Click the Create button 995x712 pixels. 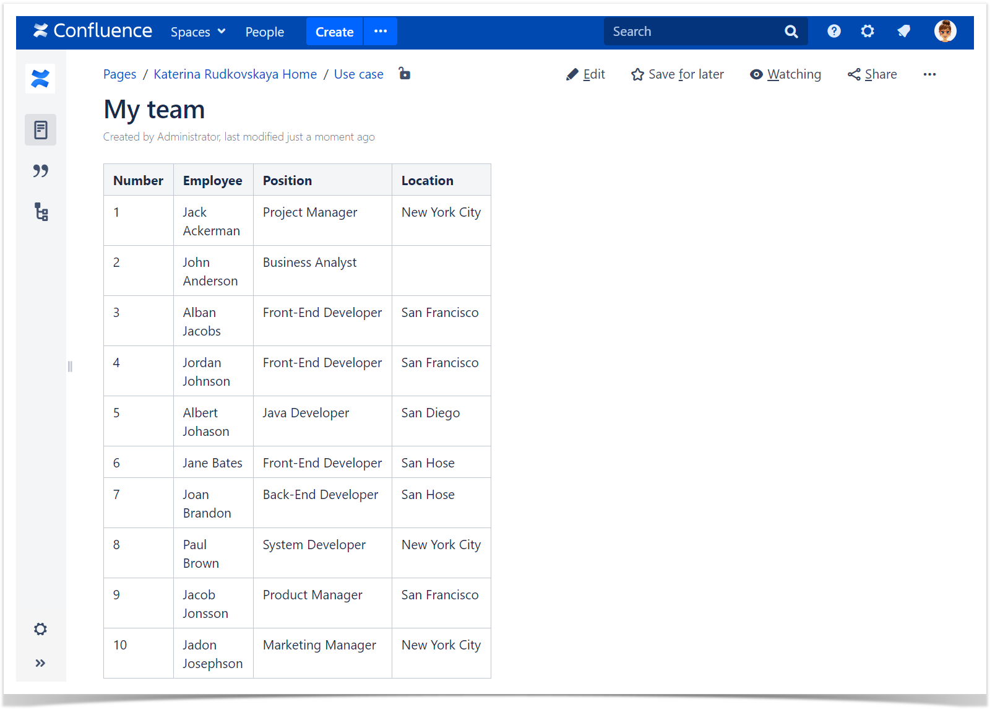[334, 32]
